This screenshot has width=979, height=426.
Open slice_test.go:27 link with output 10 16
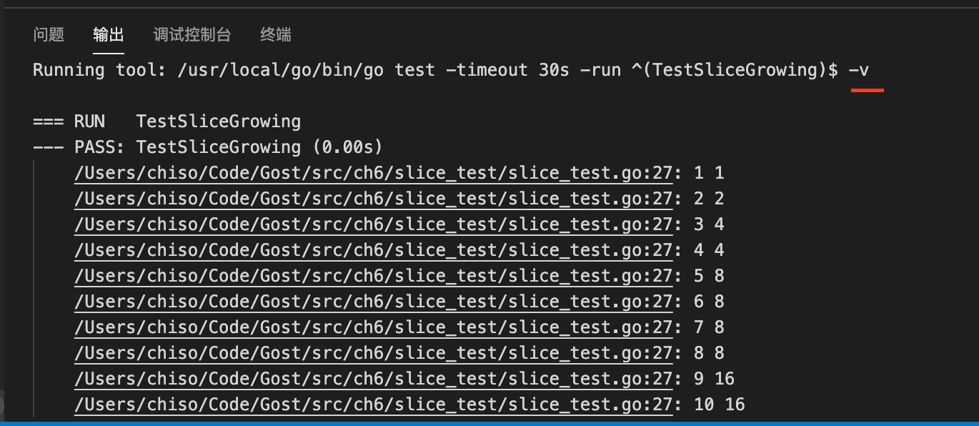pos(373,405)
